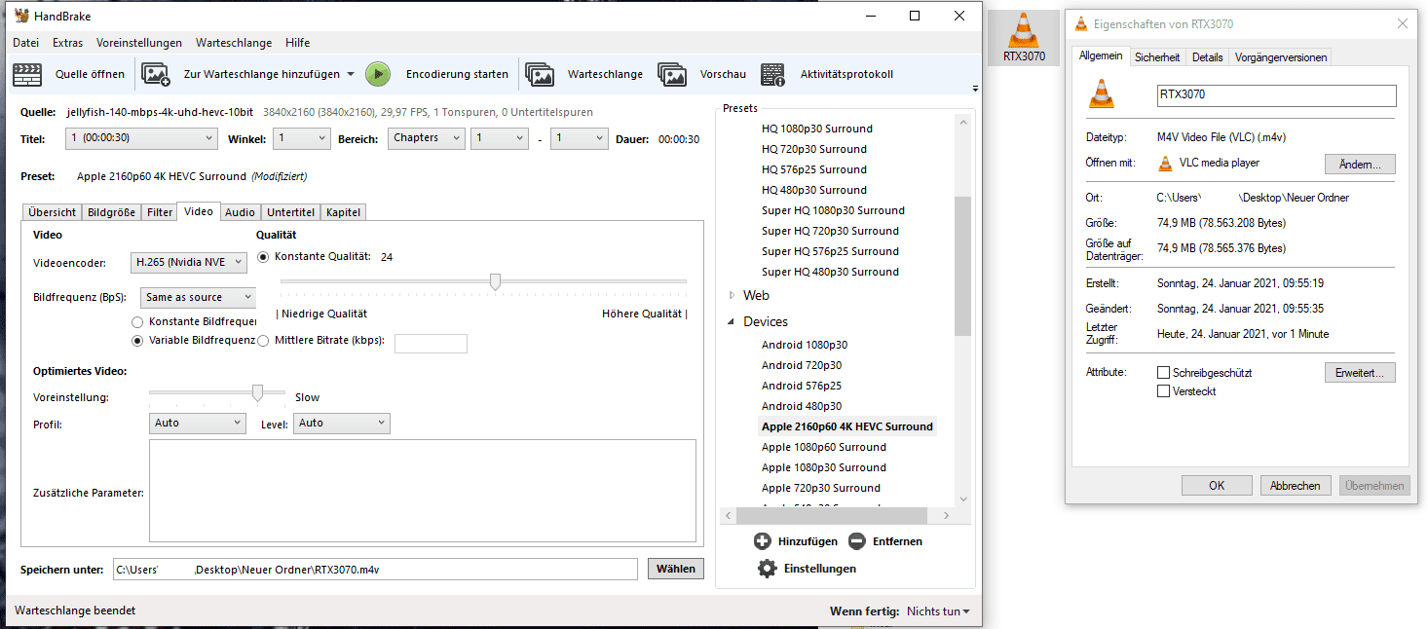
Task: Click the quality slider handle
Action: [x=495, y=281]
